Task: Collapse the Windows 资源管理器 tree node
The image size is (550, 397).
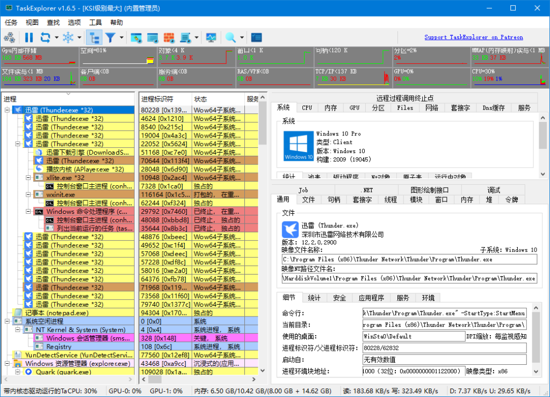Action: pyautogui.click(x=7, y=363)
